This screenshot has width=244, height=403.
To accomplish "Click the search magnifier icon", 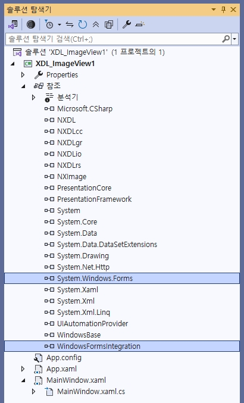I will point(226,39).
